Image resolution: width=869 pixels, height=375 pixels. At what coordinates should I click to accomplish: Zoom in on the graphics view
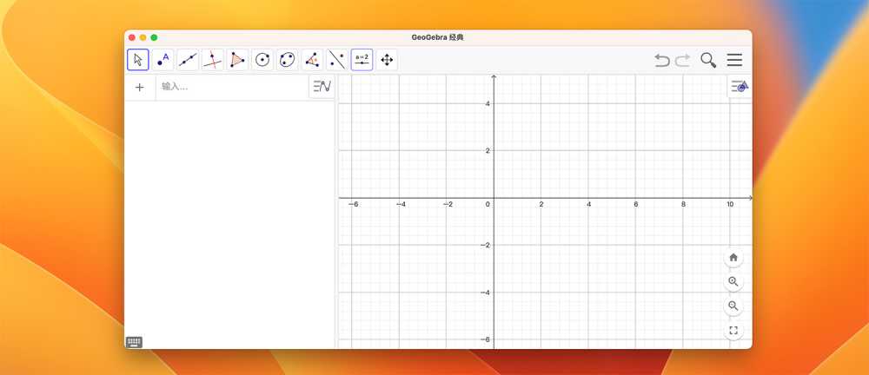click(733, 281)
